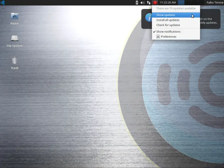
Task: Select the Trash desktop icon
Action: (x=15, y=60)
